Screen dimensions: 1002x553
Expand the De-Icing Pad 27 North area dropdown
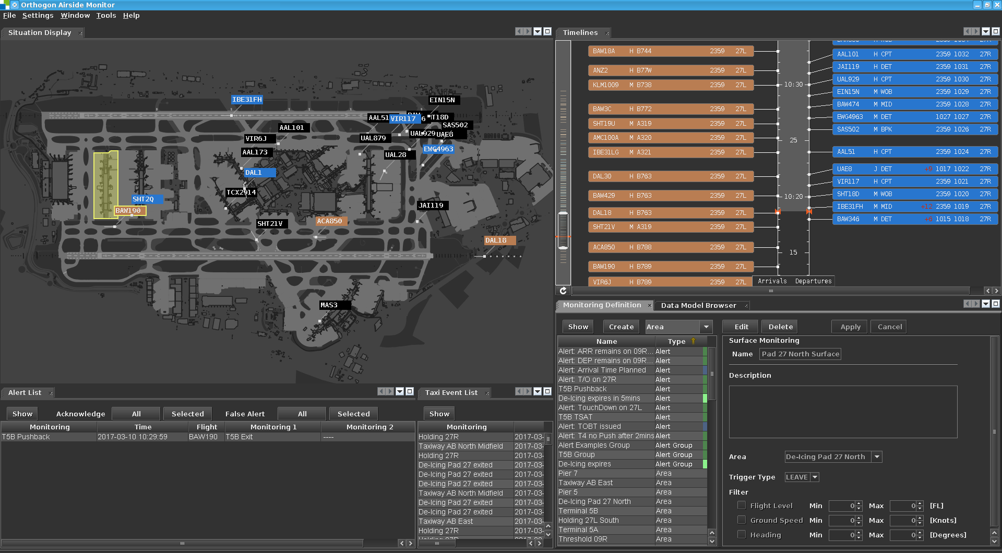tap(877, 456)
